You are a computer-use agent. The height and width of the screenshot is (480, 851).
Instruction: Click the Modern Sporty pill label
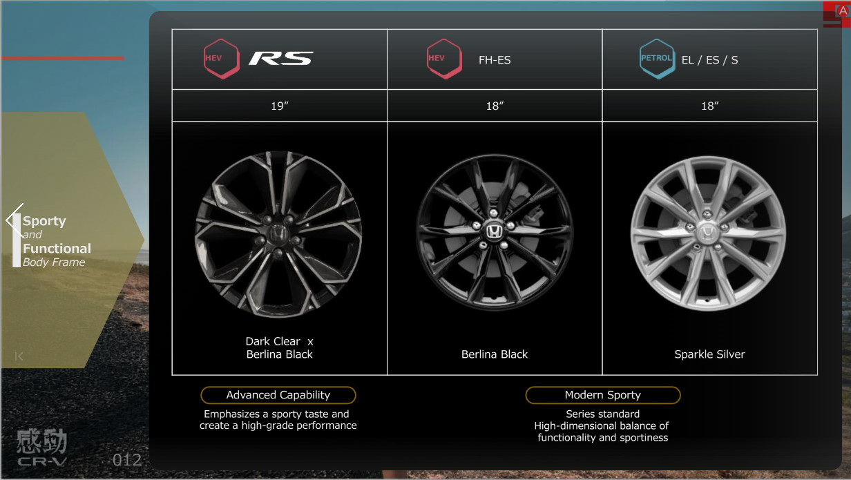(x=603, y=395)
